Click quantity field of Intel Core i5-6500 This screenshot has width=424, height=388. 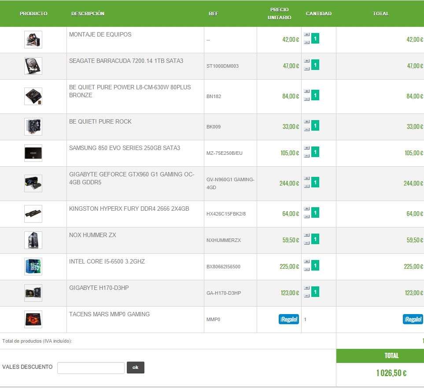tap(315, 265)
